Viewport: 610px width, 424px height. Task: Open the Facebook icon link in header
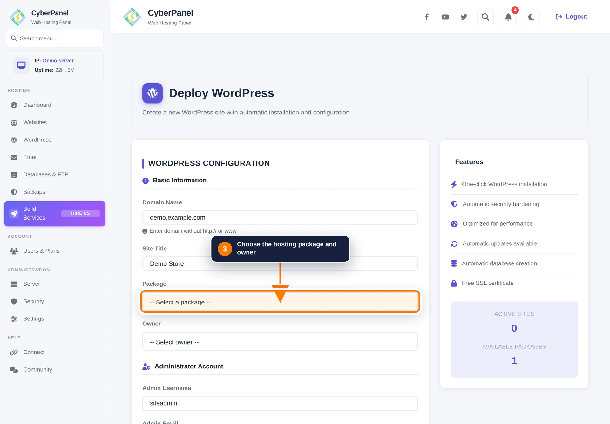coord(426,17)
